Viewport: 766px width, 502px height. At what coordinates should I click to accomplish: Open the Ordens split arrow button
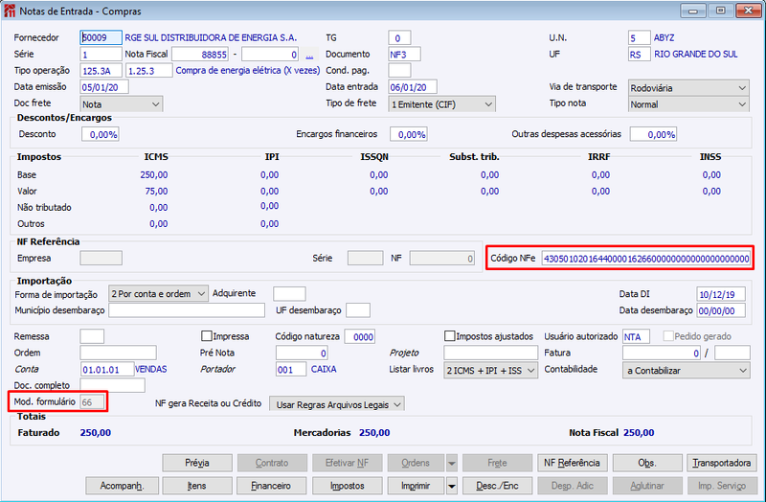pos(452,463)
